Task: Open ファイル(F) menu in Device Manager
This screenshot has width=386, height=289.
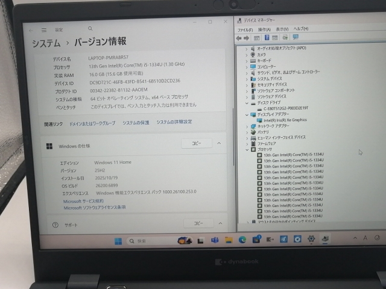Action: coord(245,30)
